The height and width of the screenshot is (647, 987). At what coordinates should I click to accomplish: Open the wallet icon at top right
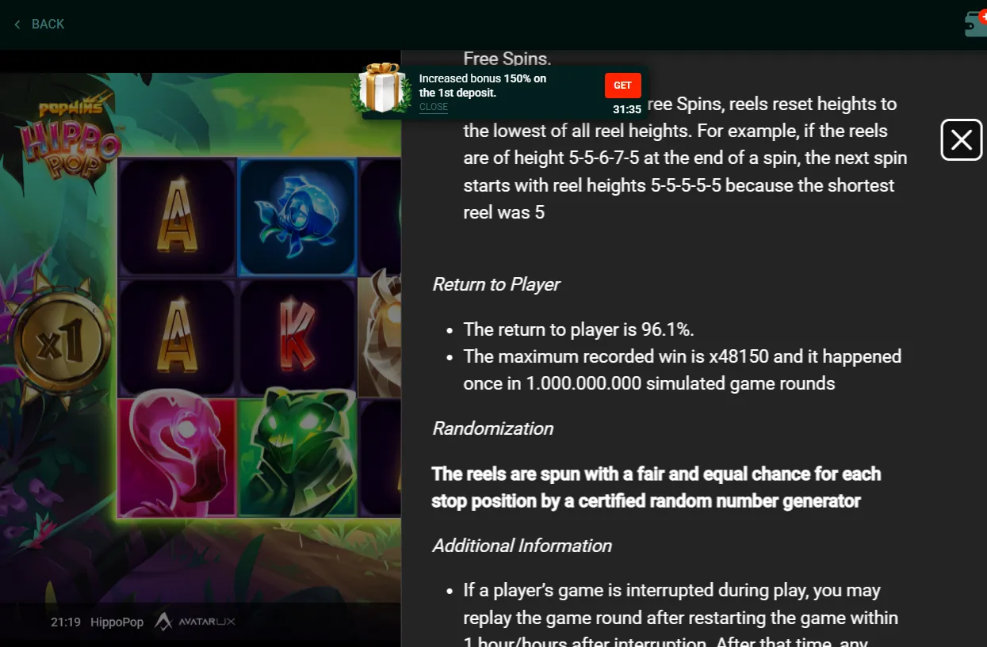(975, 23)
